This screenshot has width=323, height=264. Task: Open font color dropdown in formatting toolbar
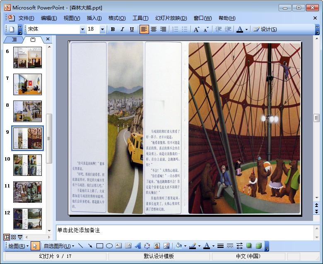pos(246,29)
